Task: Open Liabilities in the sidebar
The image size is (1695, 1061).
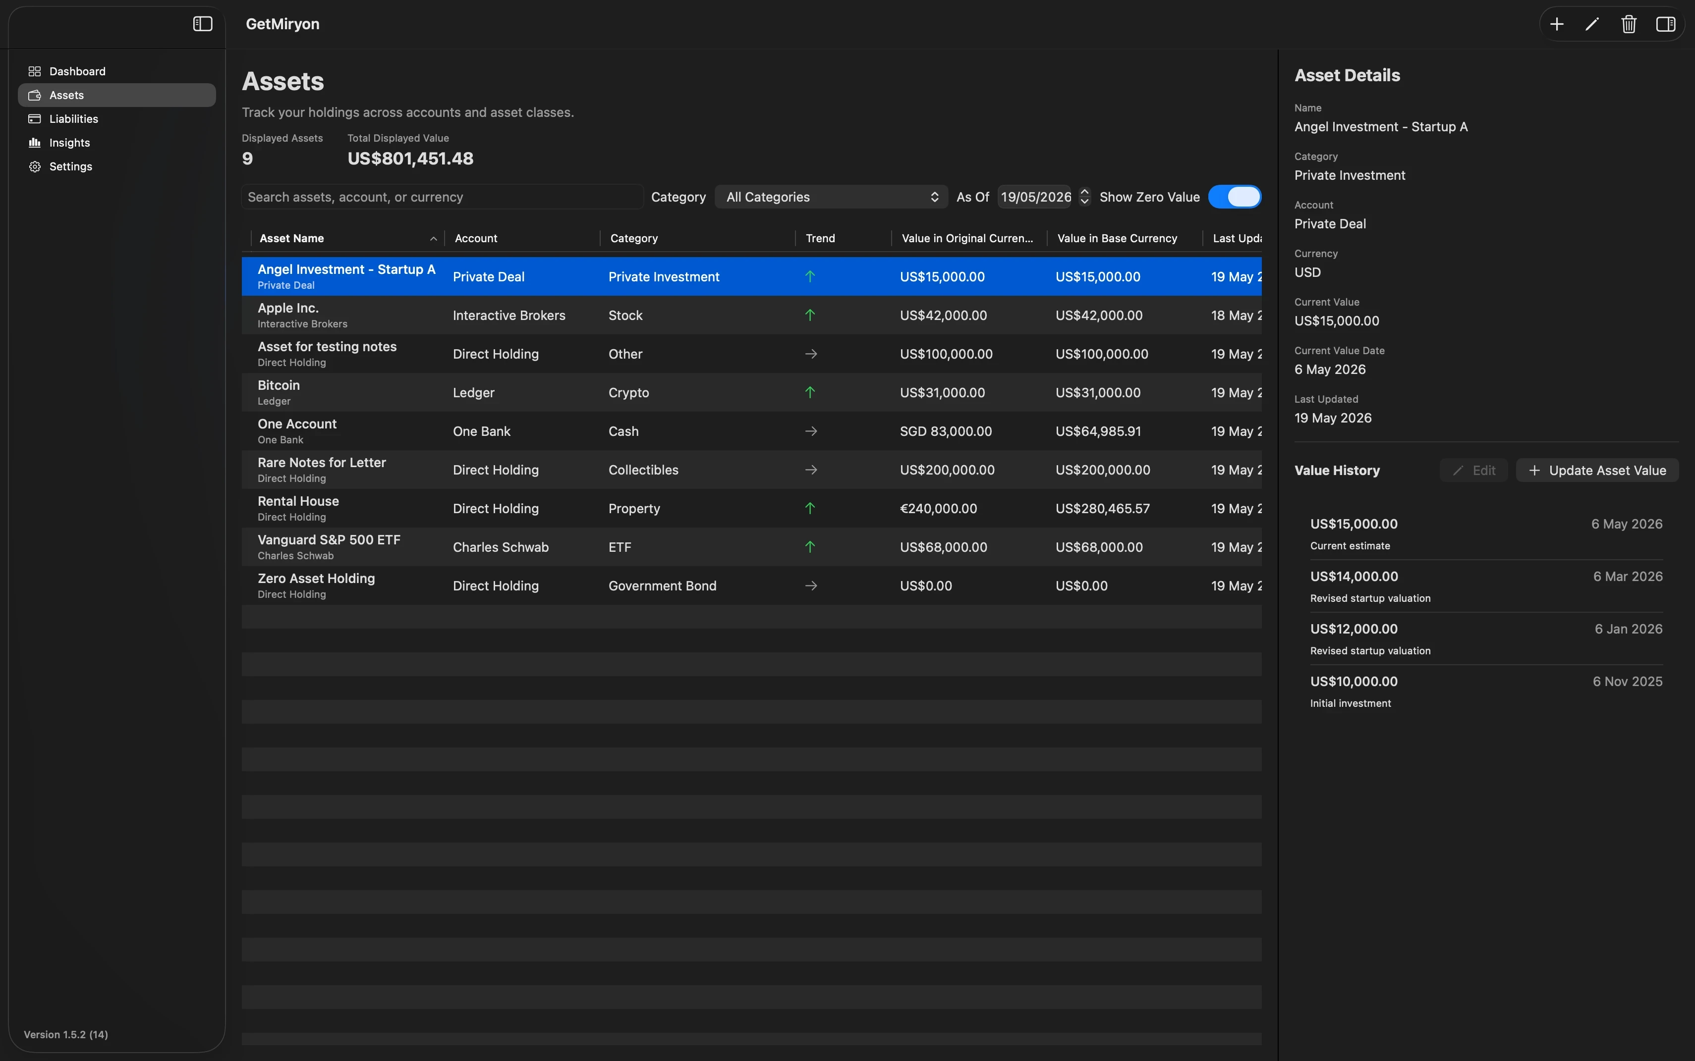Action: (x=116, y=118)
